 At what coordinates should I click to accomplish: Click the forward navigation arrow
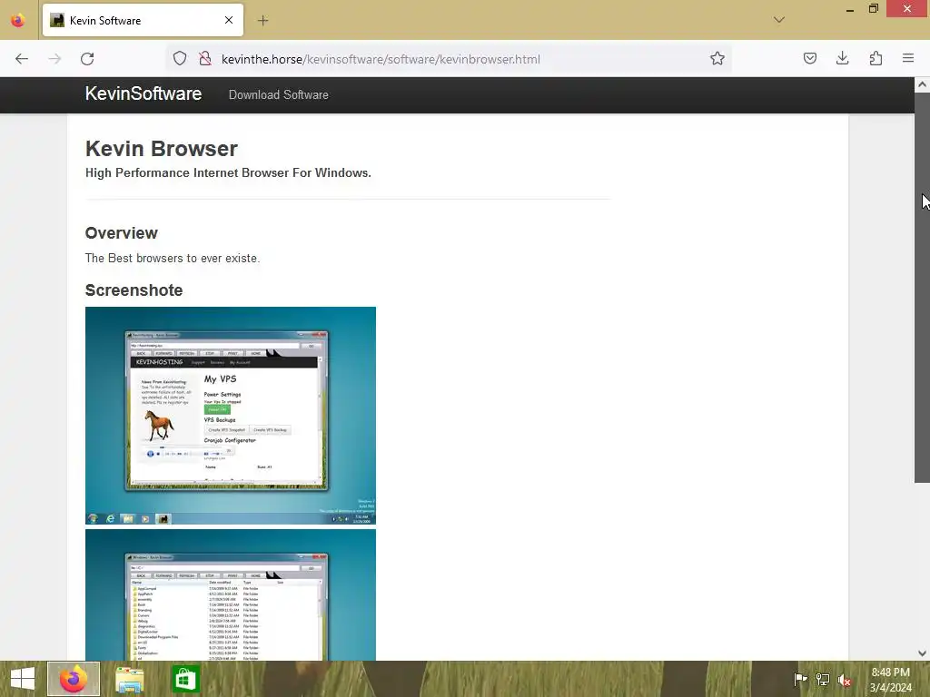[x=54, y=59]
